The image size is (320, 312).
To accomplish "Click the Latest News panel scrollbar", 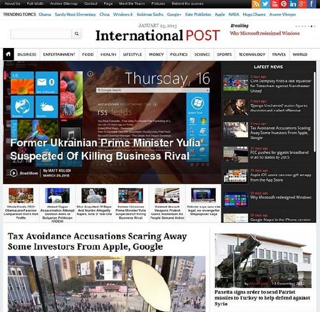I will (x=314, y=111).
